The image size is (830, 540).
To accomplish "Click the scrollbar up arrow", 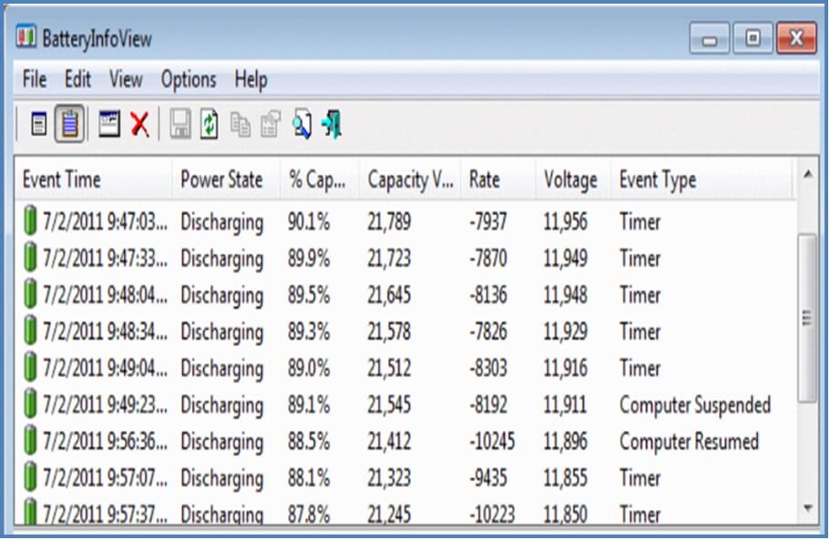I will pos(808,174).
